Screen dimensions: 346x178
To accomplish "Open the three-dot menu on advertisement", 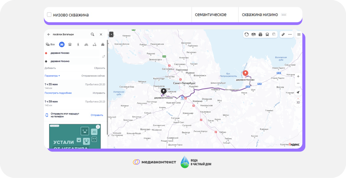I will pyautogui.click(x=98, y=127).
